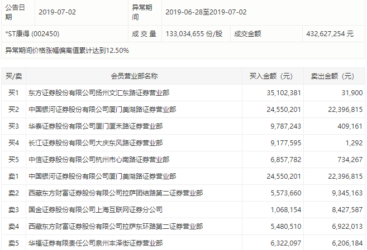The image size is (367, 250).
Task: Select 华泰证券股份有限公司厦门厦禾路证券营业部
Action: (x=96, y=126)
